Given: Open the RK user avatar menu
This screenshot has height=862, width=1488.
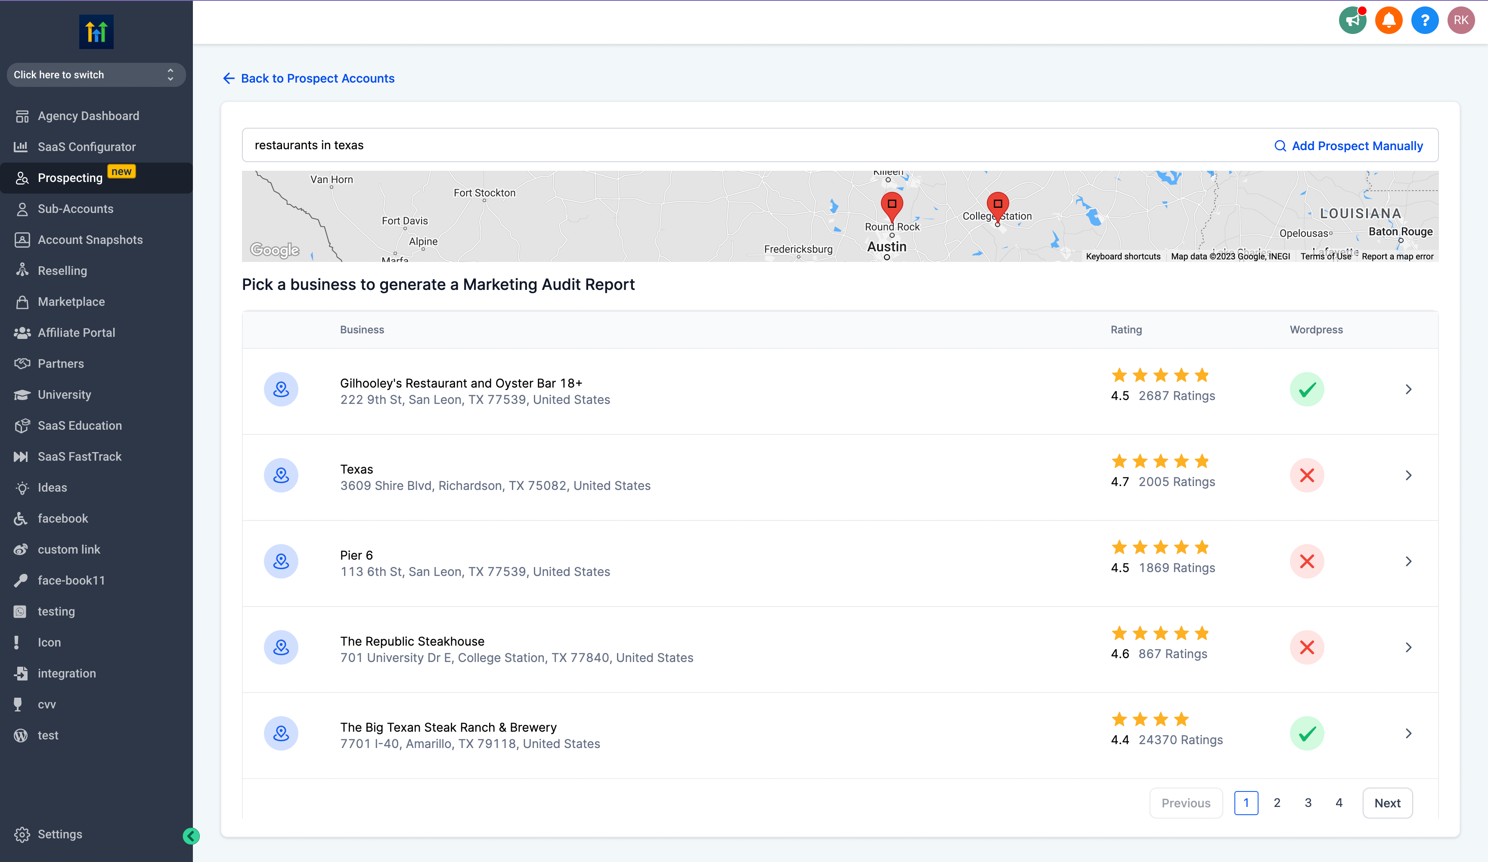Looking at the screenshot, I should pos(1461,21).
